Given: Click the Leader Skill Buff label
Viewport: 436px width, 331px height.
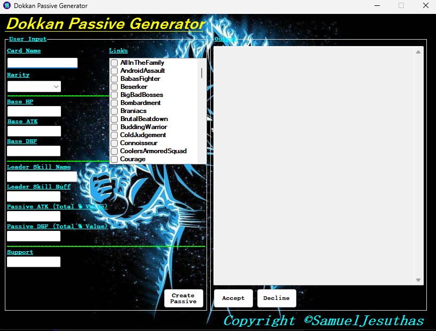Looking at the screenshot, I should click(39, 186).
